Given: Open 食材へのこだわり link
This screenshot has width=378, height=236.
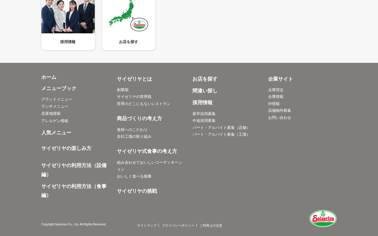Looking at the screenshot, I should click(132, 130).
